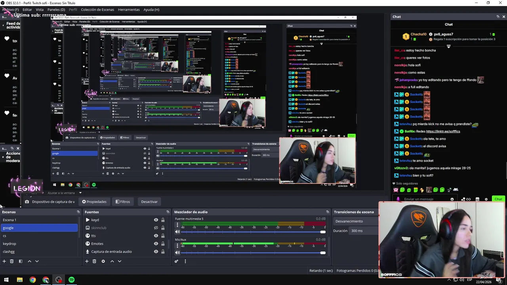Image resolution: width=507 pixels, height=285 pixels.
Task: Select the keydrop scene
Action: point(39,243)
